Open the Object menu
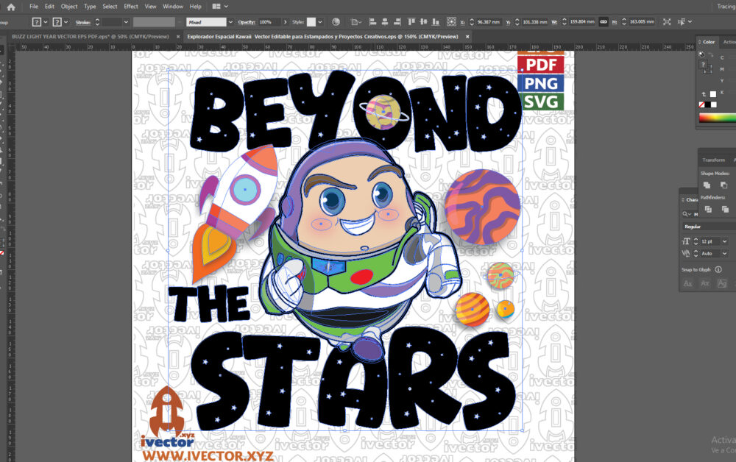 coord(69,7)
